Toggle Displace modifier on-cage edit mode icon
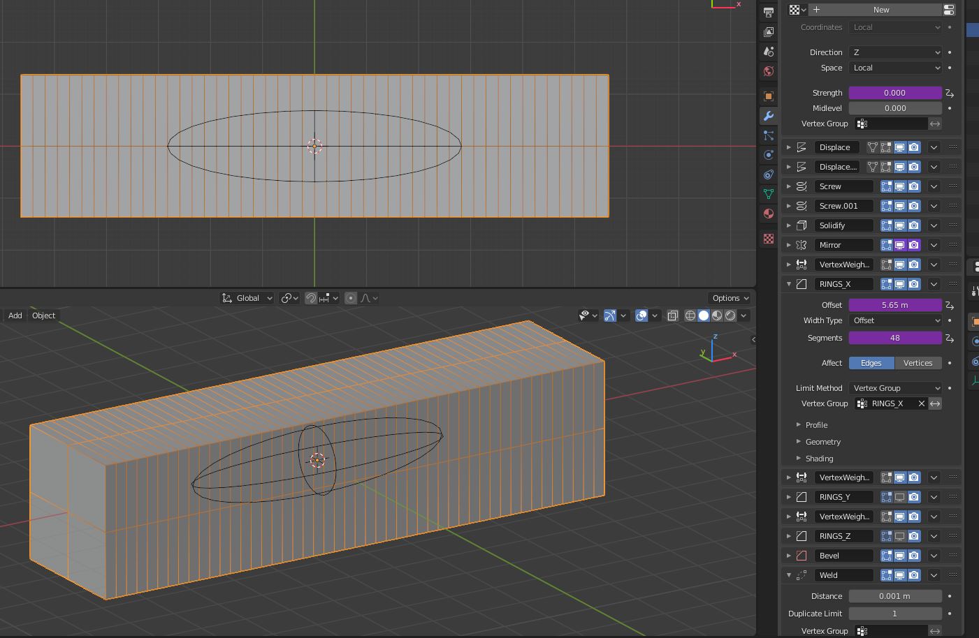 873,147
